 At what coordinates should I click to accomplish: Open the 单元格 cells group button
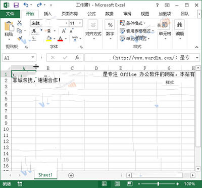click(165, 30)
